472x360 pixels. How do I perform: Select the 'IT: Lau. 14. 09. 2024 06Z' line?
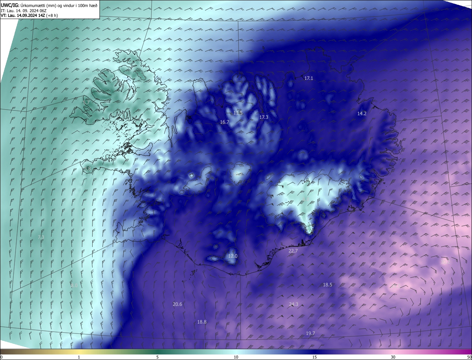[23, 11]
